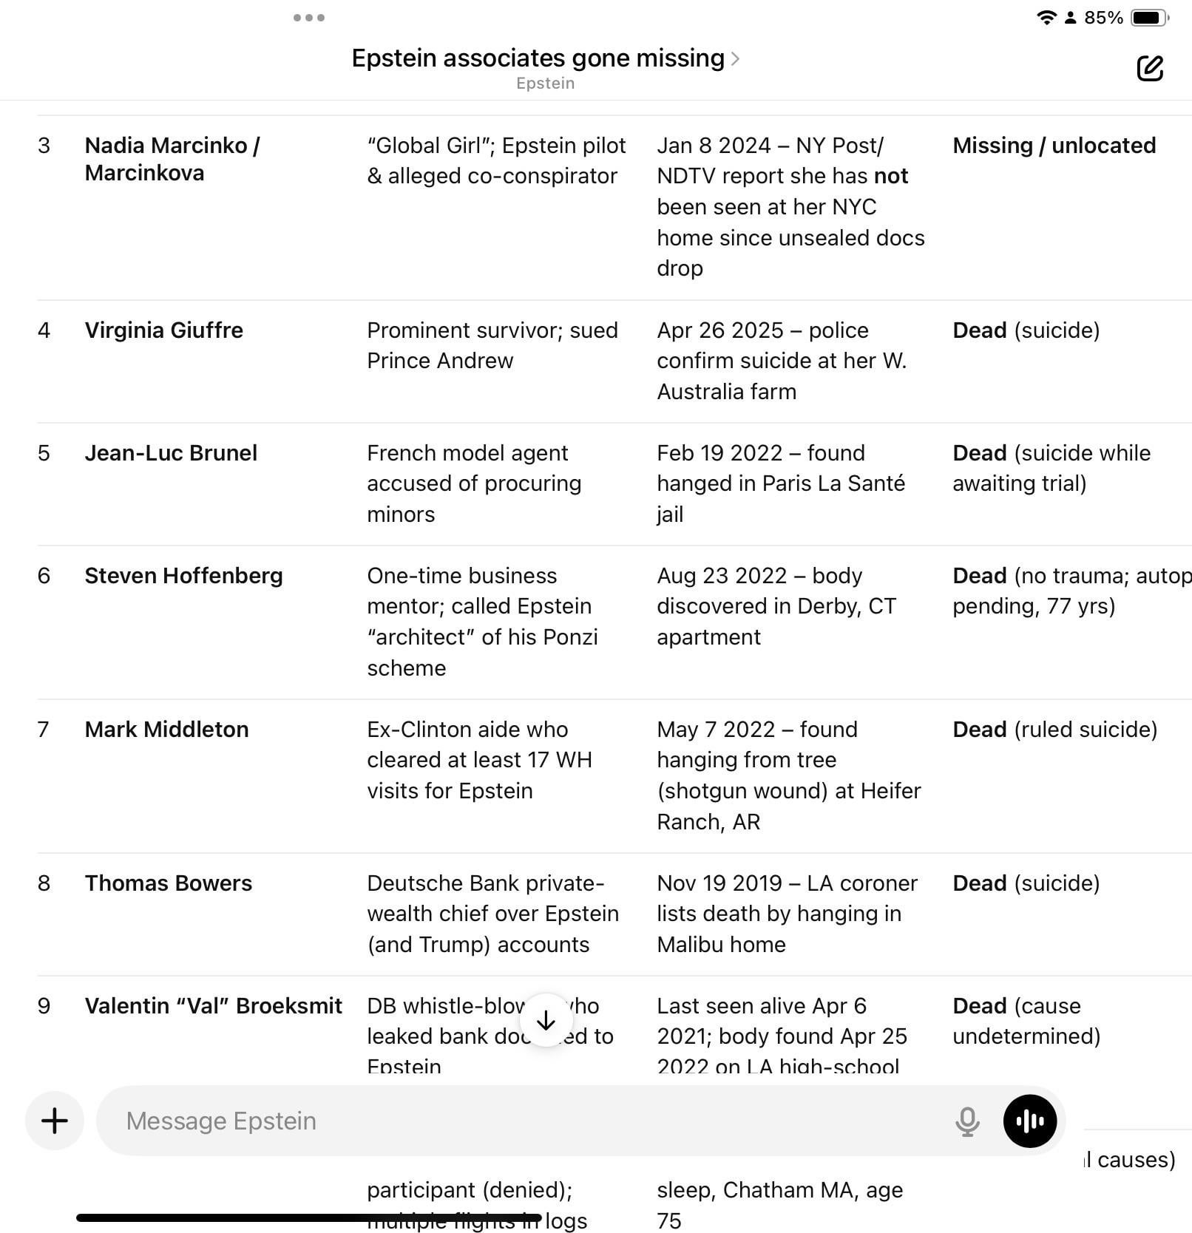Open attachments with the plus button
Screen dimensions: 1192x1233
55,1121
